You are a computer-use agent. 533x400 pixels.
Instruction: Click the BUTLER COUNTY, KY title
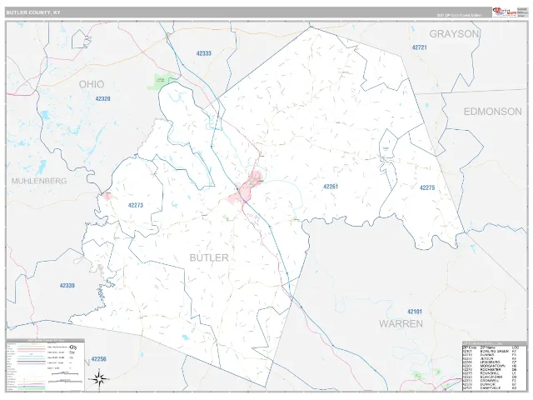click(x=33, y=12)
